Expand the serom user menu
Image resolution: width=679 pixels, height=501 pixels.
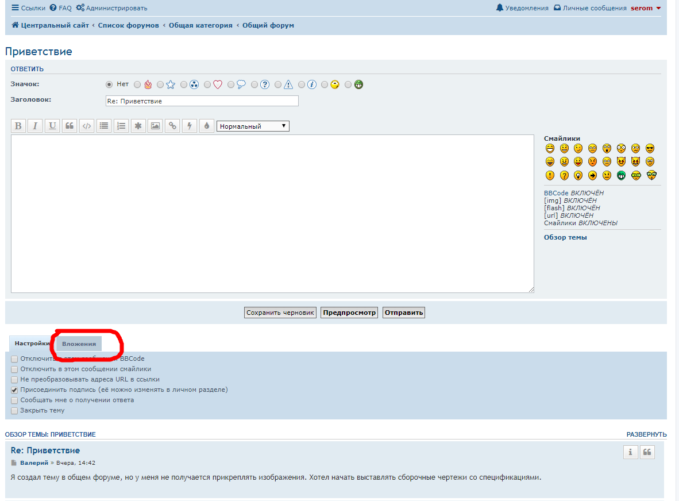646,8
